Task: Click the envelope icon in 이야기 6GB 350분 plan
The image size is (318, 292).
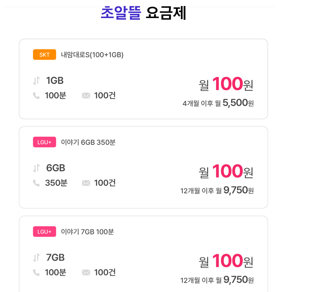Action: coord(86,183)
